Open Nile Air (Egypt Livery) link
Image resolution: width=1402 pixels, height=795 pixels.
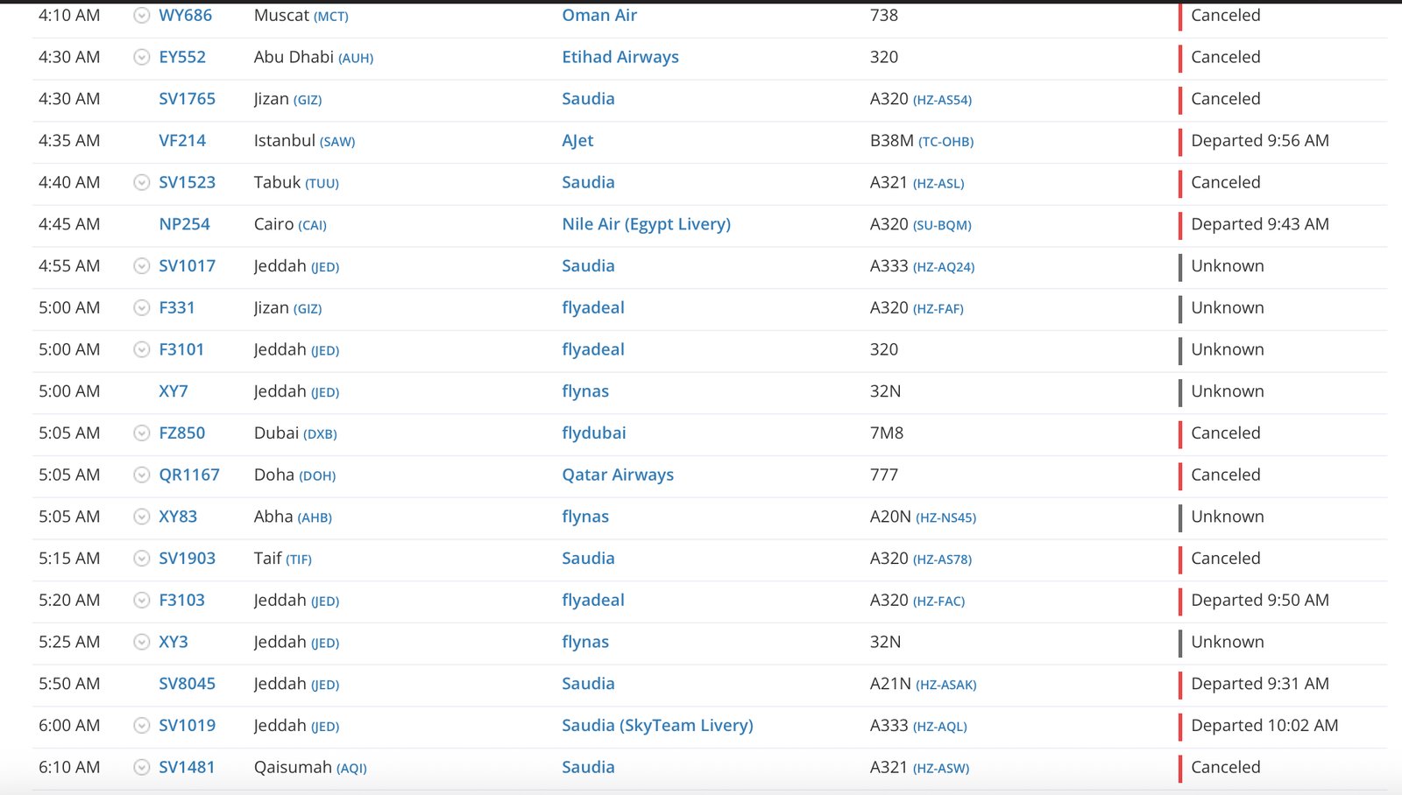tap(646, 224)
